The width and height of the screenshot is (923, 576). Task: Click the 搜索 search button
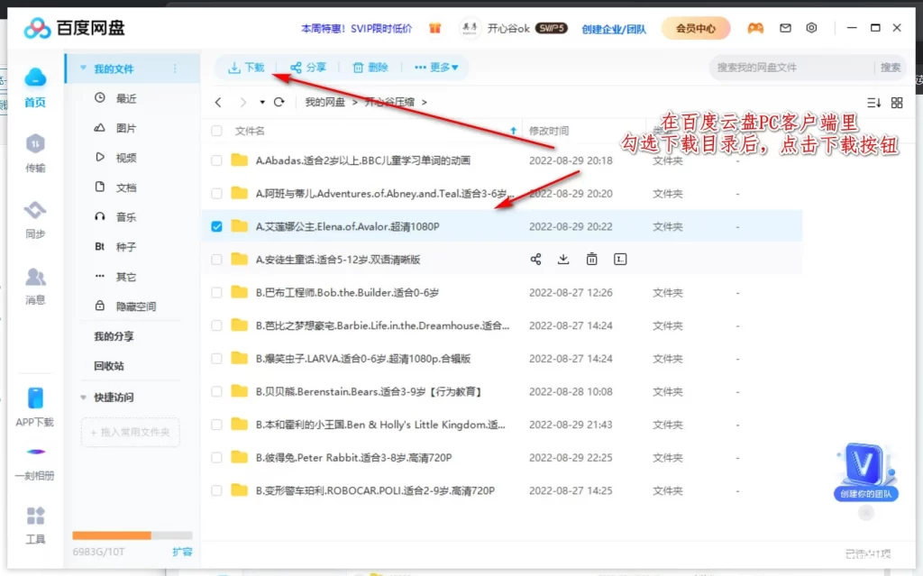pyautogui.click(x=890, y=67)
